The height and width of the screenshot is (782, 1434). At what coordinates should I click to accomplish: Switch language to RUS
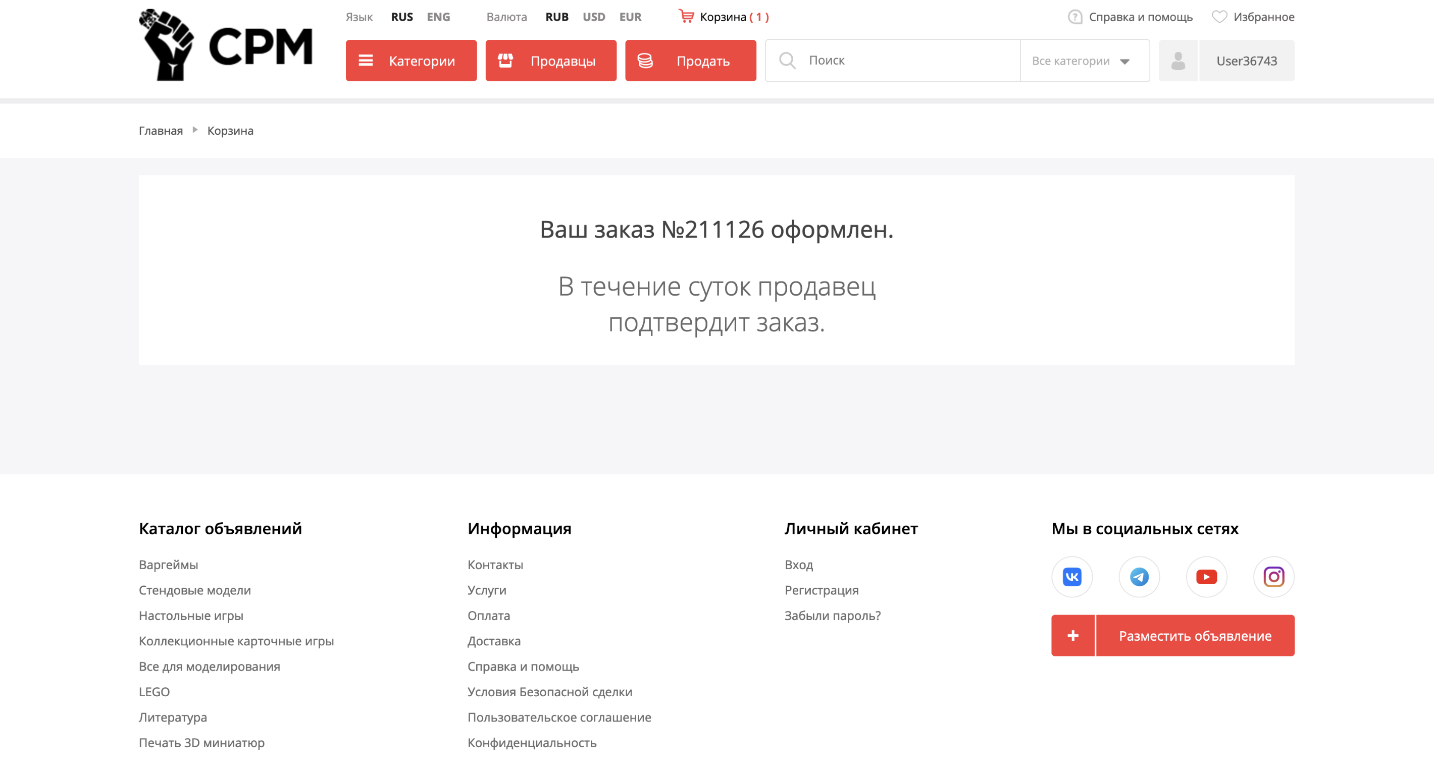[402, 17]
